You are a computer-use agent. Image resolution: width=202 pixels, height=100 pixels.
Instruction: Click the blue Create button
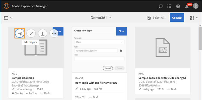pyautogui.click(x=177, y=18)
